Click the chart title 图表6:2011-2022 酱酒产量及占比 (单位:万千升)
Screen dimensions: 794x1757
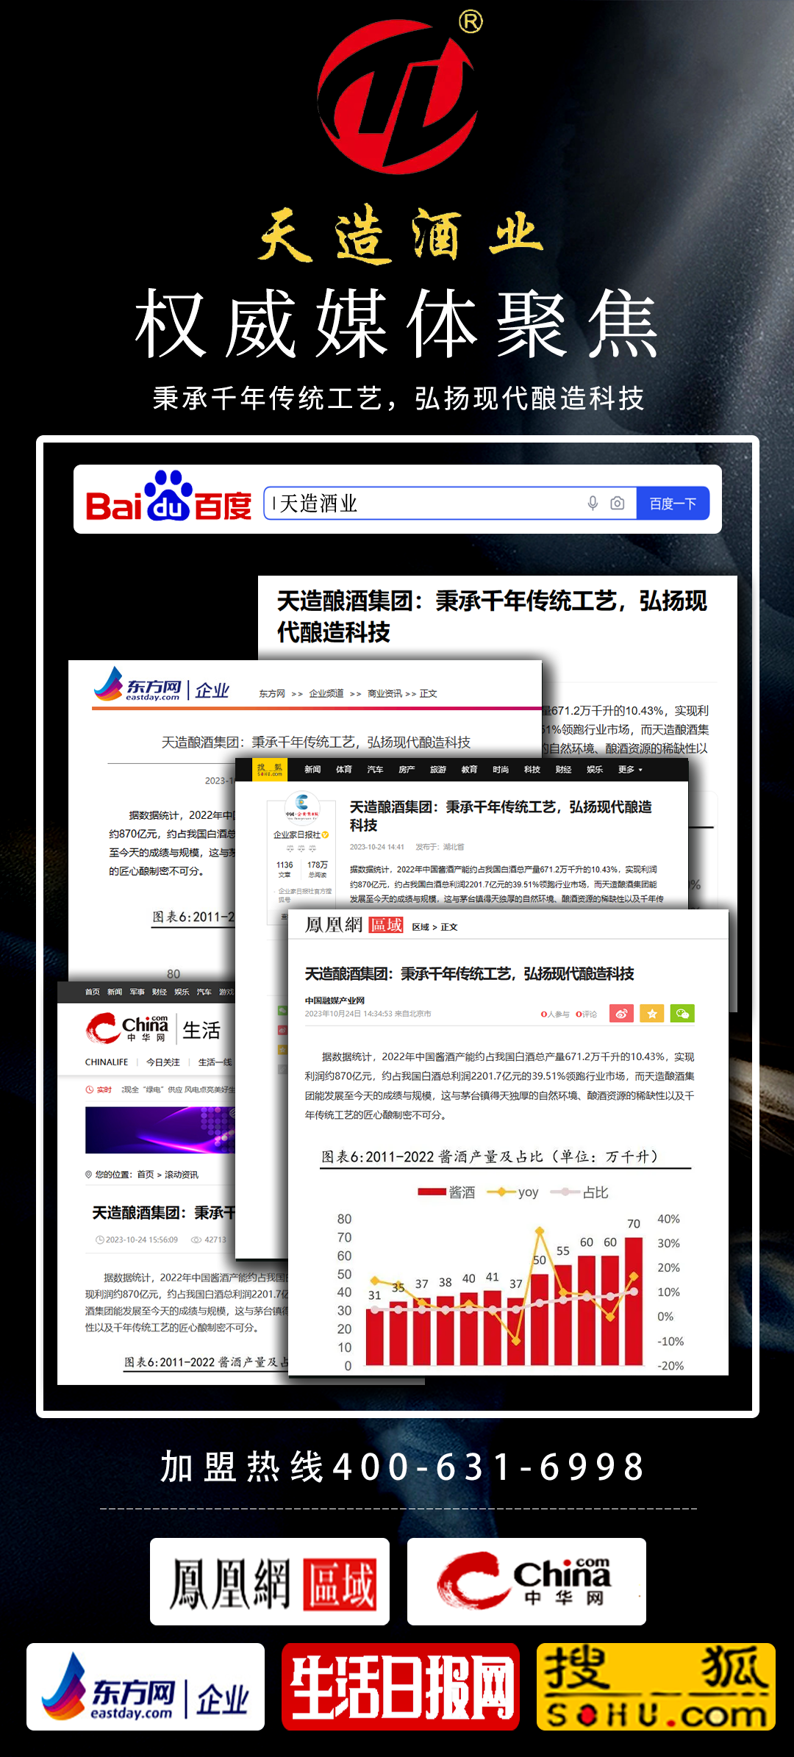[x=490, y=1156]
